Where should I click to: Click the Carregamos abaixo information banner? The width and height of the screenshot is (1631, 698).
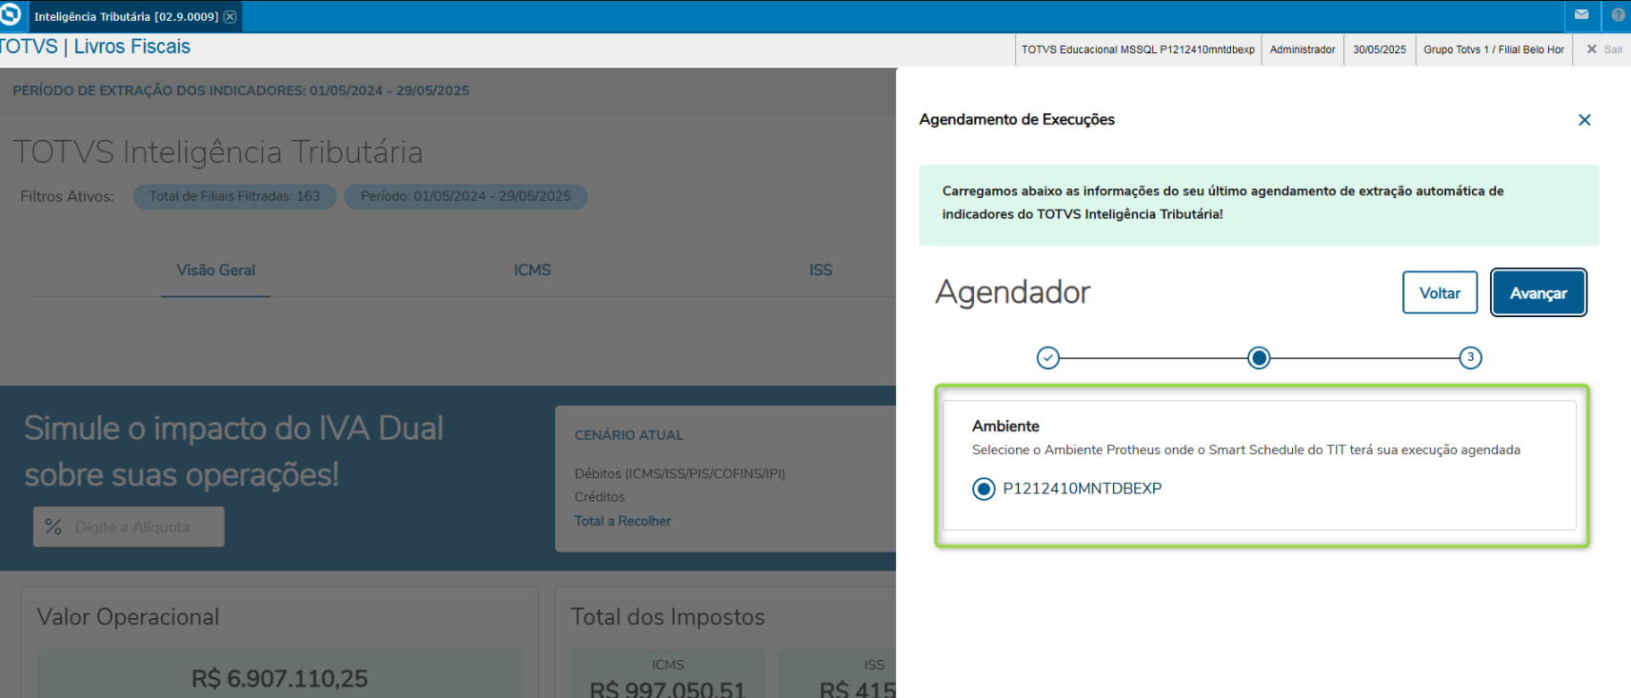pyautogui.click(x=1259, y=206)
